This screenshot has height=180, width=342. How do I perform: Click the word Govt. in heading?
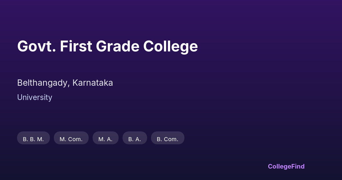pyautogui.click(x=36, y=46)
